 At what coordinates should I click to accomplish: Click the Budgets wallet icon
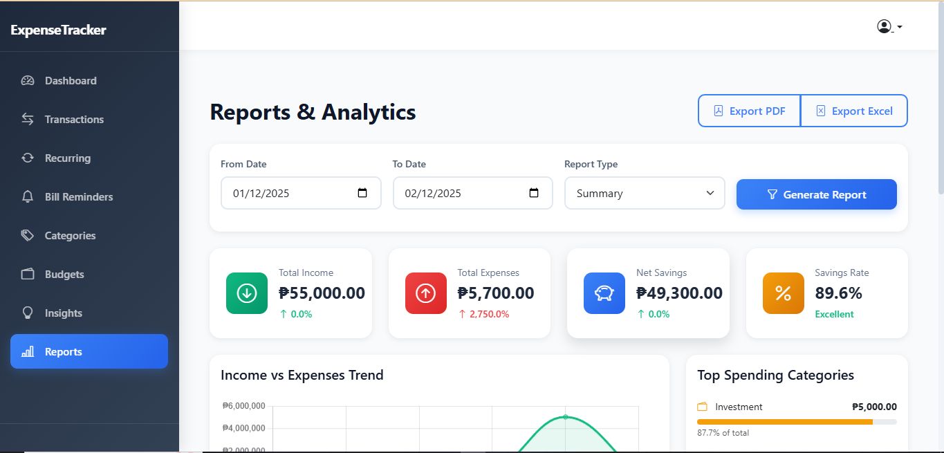28,274
